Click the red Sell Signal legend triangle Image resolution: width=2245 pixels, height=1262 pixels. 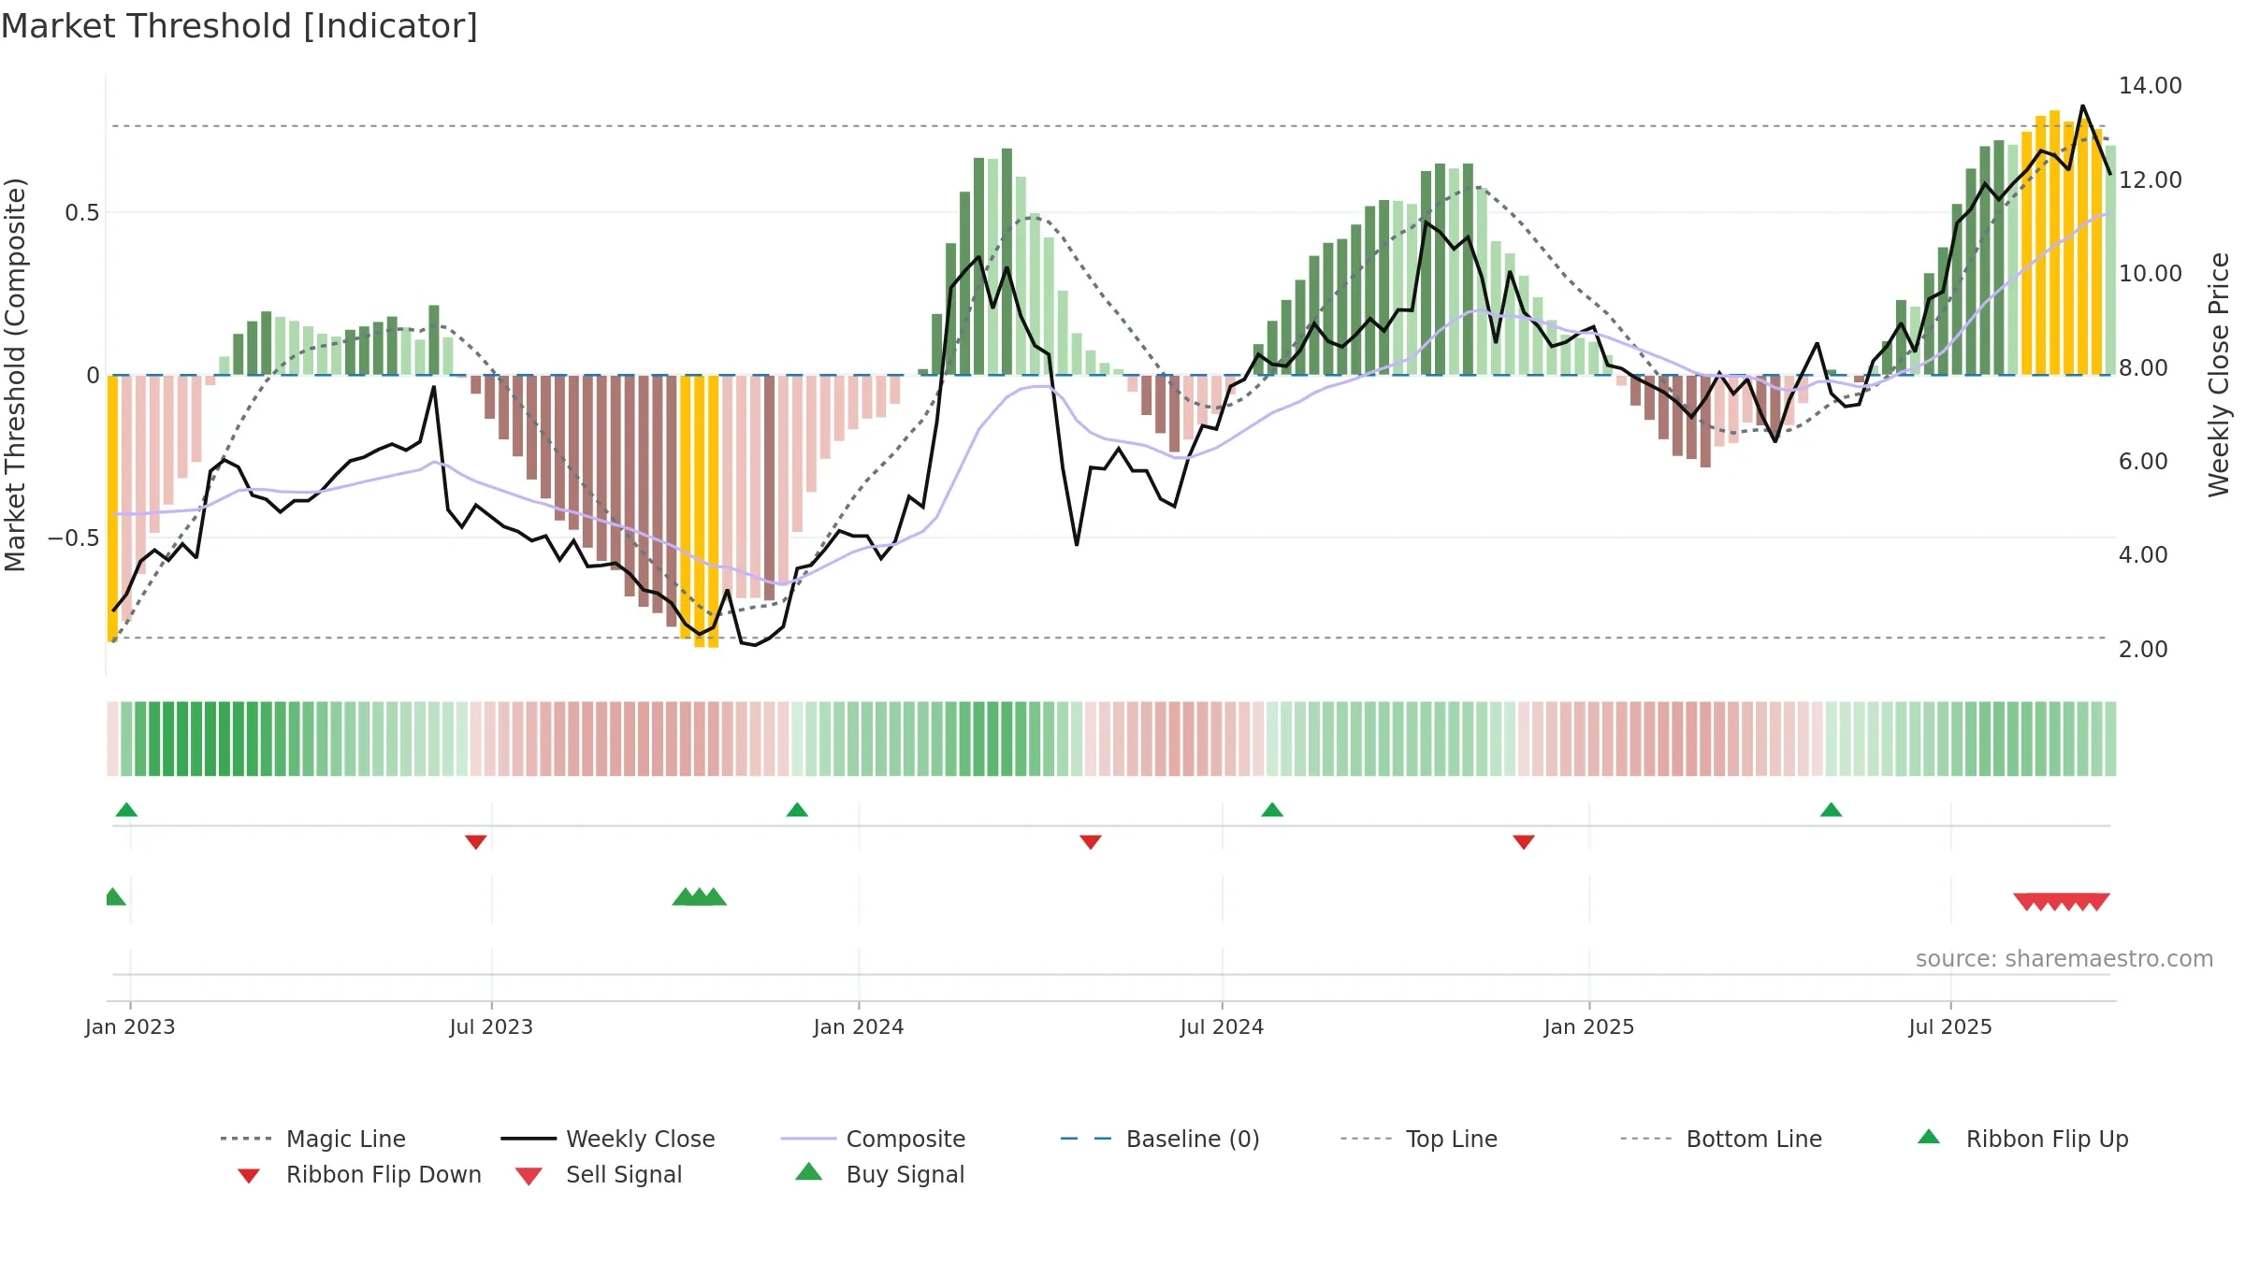(x=529, y=1176)
